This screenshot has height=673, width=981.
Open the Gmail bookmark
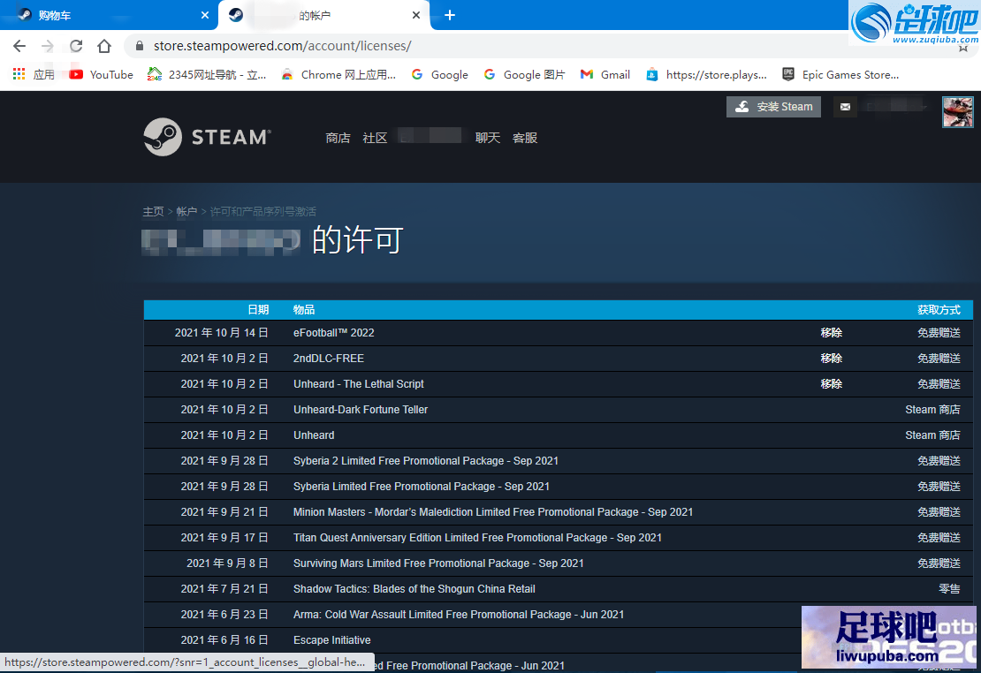point(605,74)
